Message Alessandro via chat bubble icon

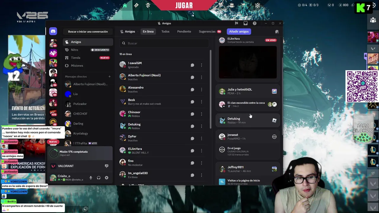192,90
